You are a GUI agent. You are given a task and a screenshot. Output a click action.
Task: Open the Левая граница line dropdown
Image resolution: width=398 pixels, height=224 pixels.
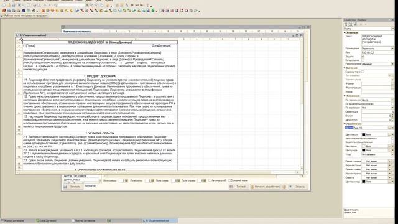point(390,161)
